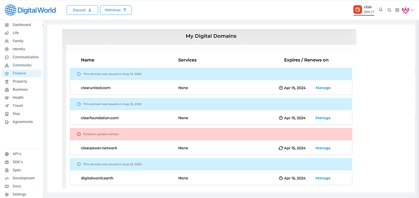
Task: Open Communication in the sidebar
Action: [x=22, y=57]
